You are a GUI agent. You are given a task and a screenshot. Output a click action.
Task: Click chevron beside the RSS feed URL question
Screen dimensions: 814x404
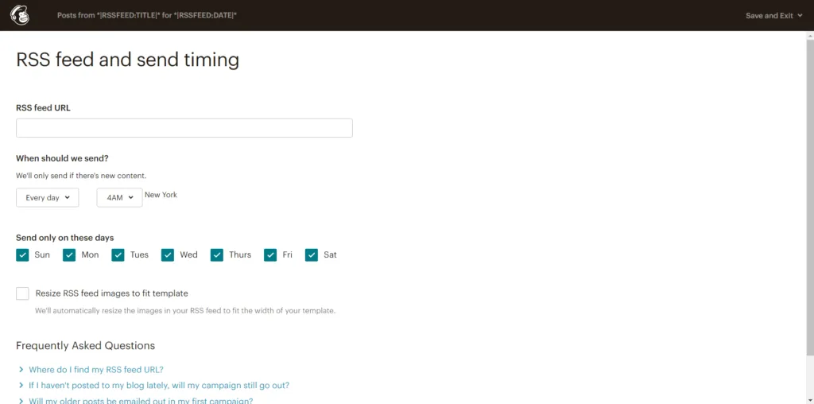click(20, 370)
